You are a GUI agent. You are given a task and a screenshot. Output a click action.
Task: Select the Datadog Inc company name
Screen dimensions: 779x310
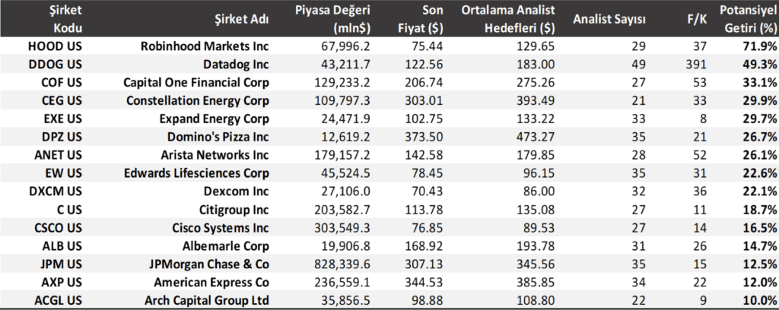(231, 64)
